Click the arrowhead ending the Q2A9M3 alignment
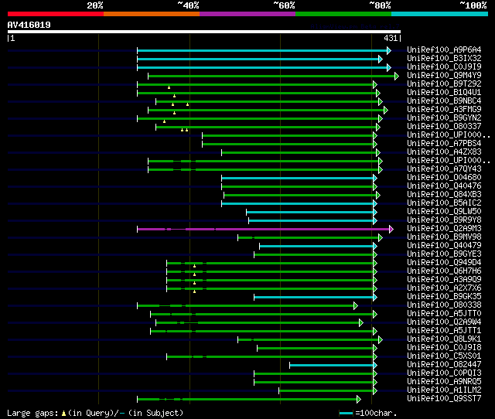Image resolution: width=495 pixels, height=419 pixels. click(x=391, y=230)
